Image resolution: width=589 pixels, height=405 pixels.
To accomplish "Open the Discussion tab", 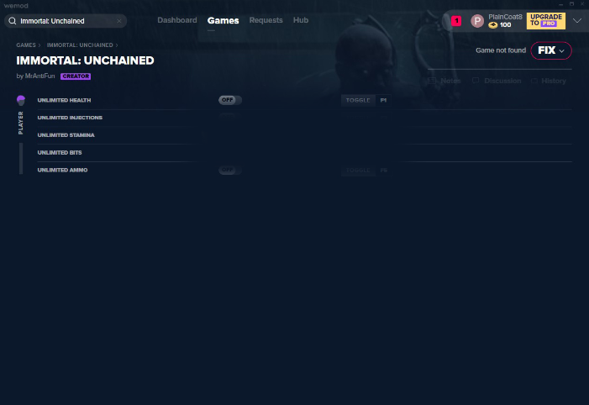I will click(497, 81).
